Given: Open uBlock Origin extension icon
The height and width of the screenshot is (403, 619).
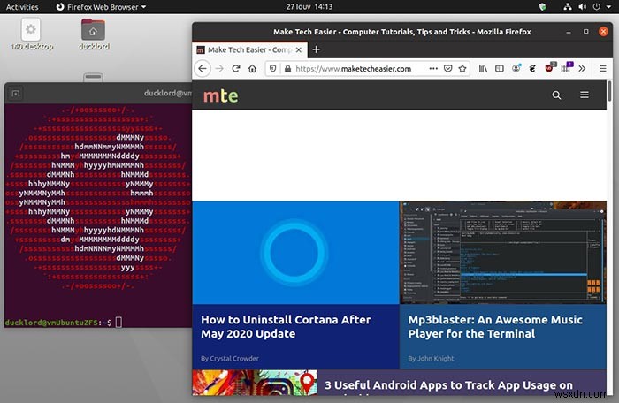Looking at the screenshot, I should 549,68.
